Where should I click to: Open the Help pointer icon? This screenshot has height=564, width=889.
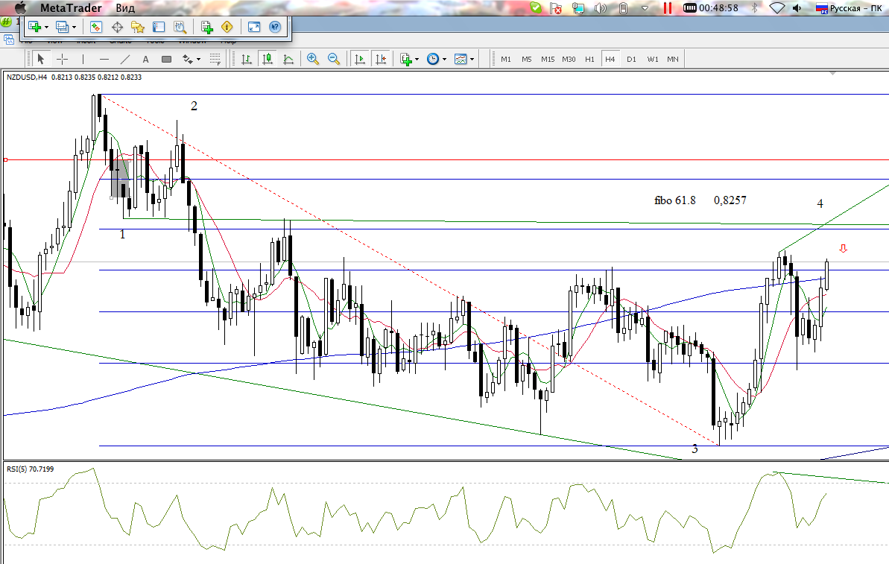[275, 27]
